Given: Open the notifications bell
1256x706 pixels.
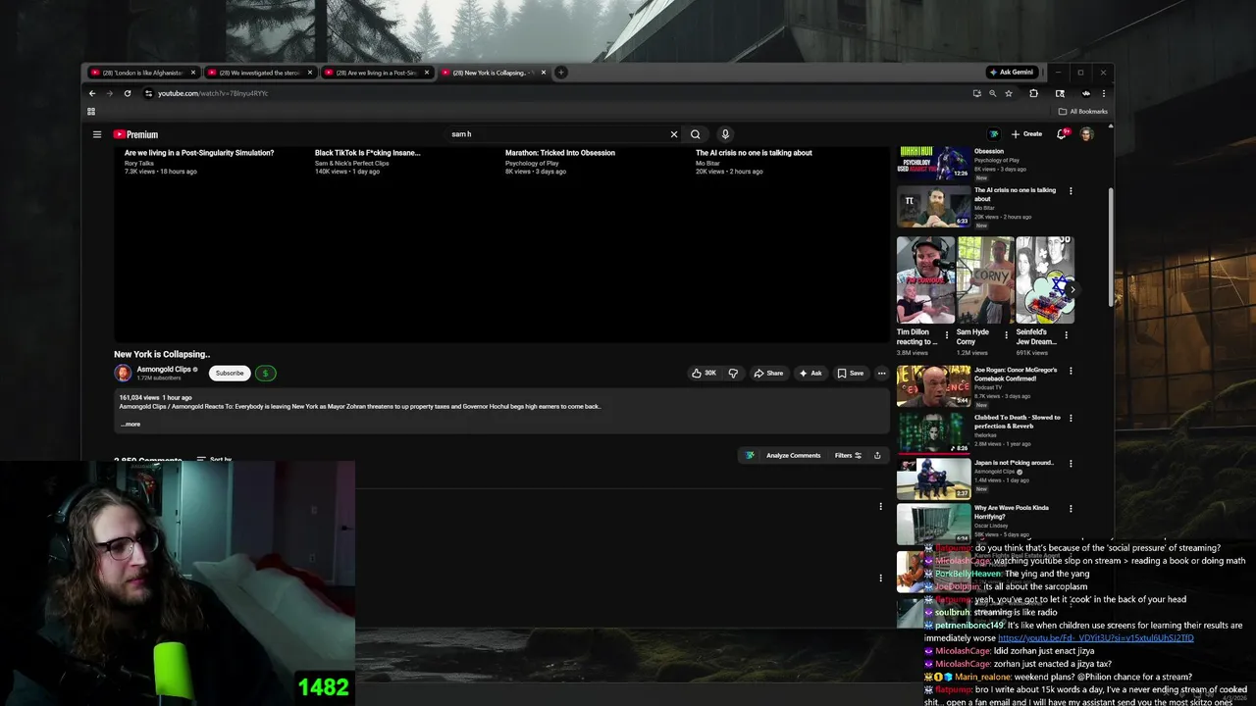Looking at the screenshot, I should (1062, 134).
